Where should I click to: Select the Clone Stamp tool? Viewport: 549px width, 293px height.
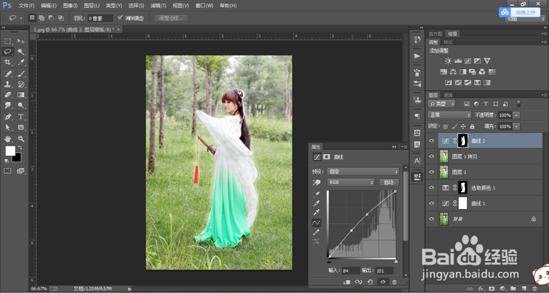(x=8, y=84)
